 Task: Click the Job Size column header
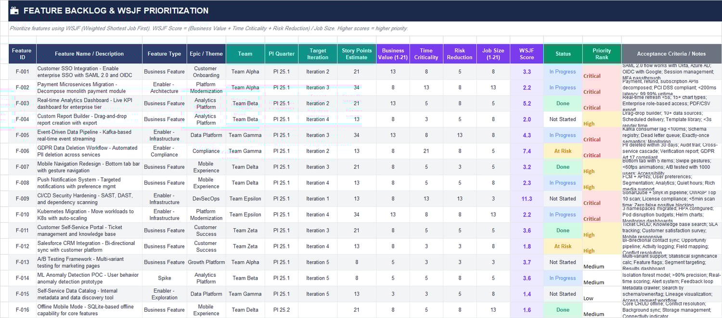[493, 53]
